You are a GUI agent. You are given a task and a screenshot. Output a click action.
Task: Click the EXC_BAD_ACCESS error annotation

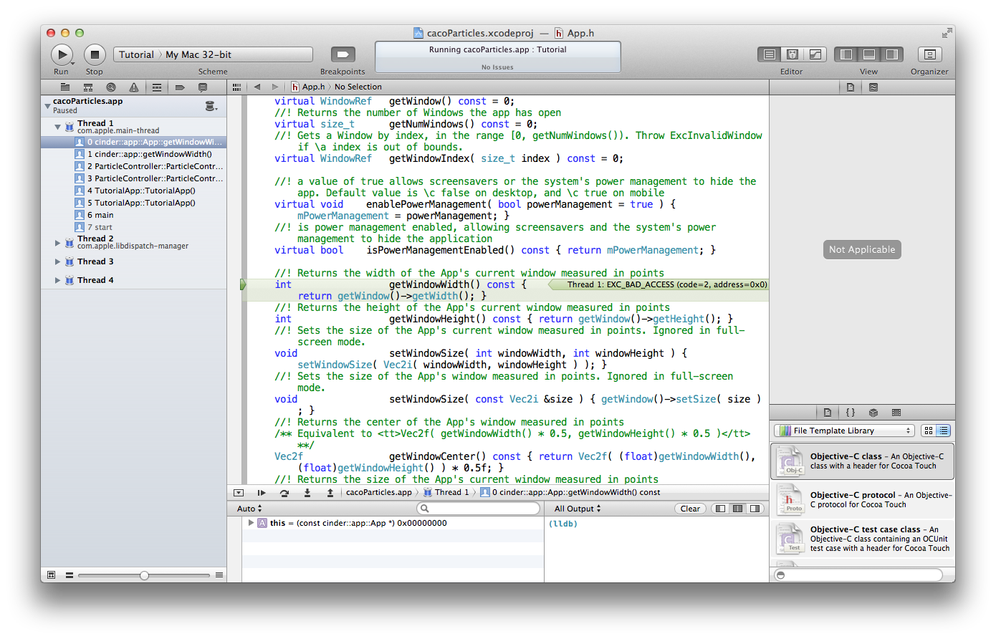click(x=659, y=284)
